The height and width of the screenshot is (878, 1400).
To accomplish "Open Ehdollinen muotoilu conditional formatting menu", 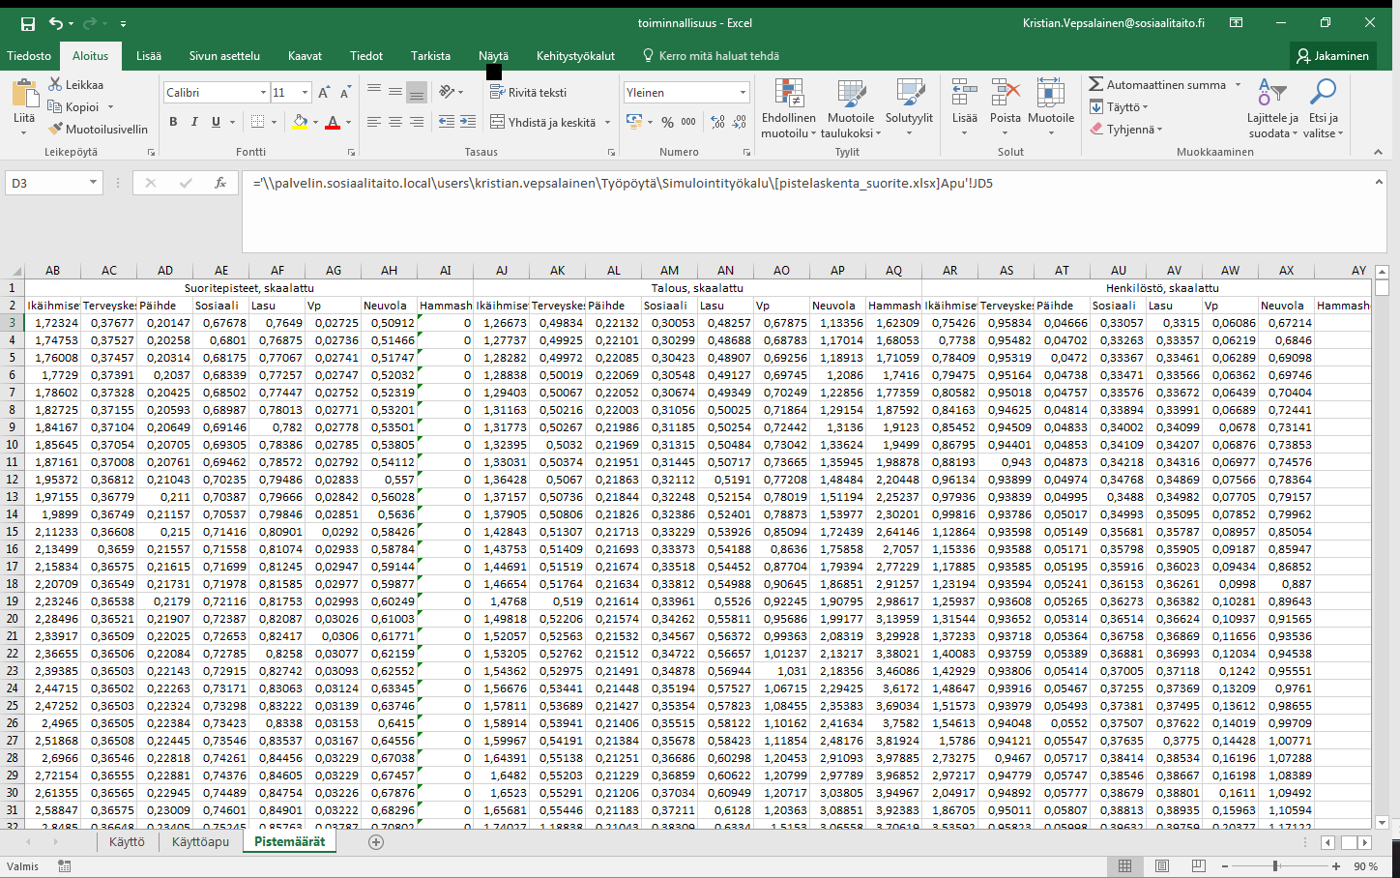I will (x=789, y=108).
